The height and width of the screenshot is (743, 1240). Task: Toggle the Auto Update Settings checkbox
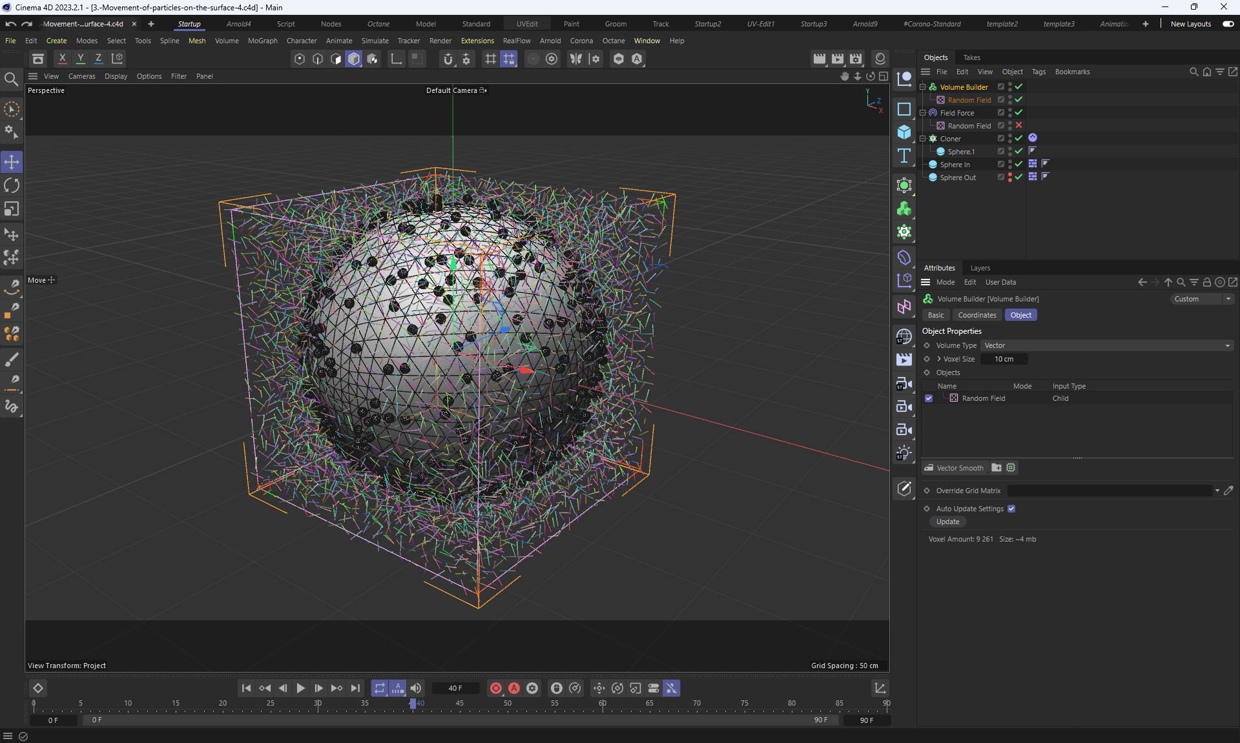1011,509
